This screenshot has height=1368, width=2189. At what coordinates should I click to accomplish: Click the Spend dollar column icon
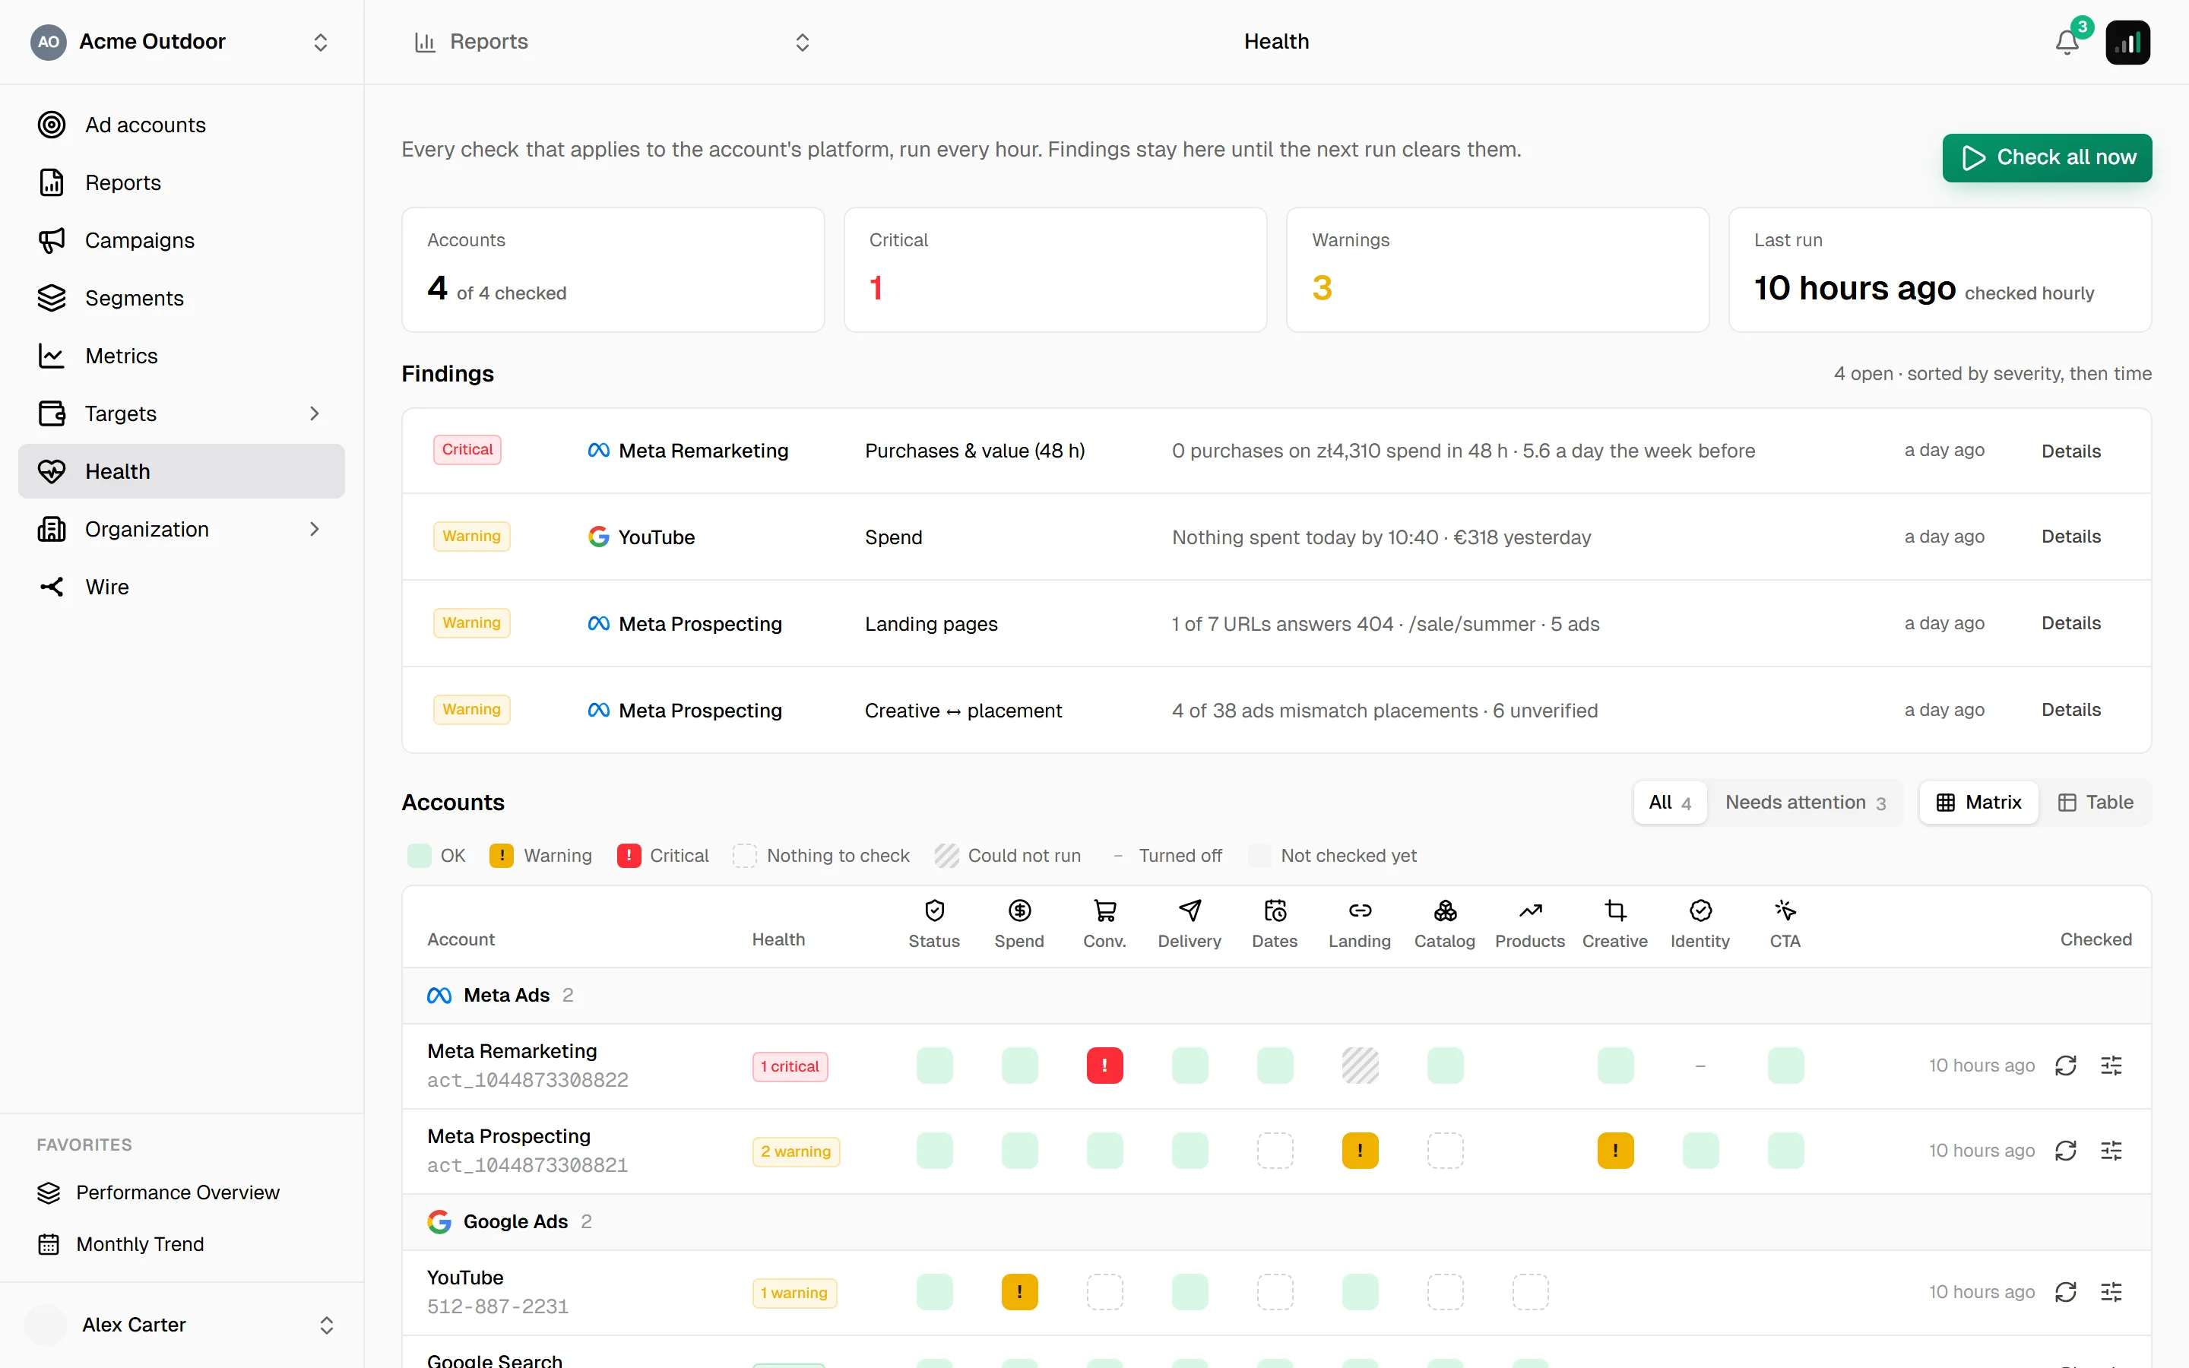[1019, 910]
